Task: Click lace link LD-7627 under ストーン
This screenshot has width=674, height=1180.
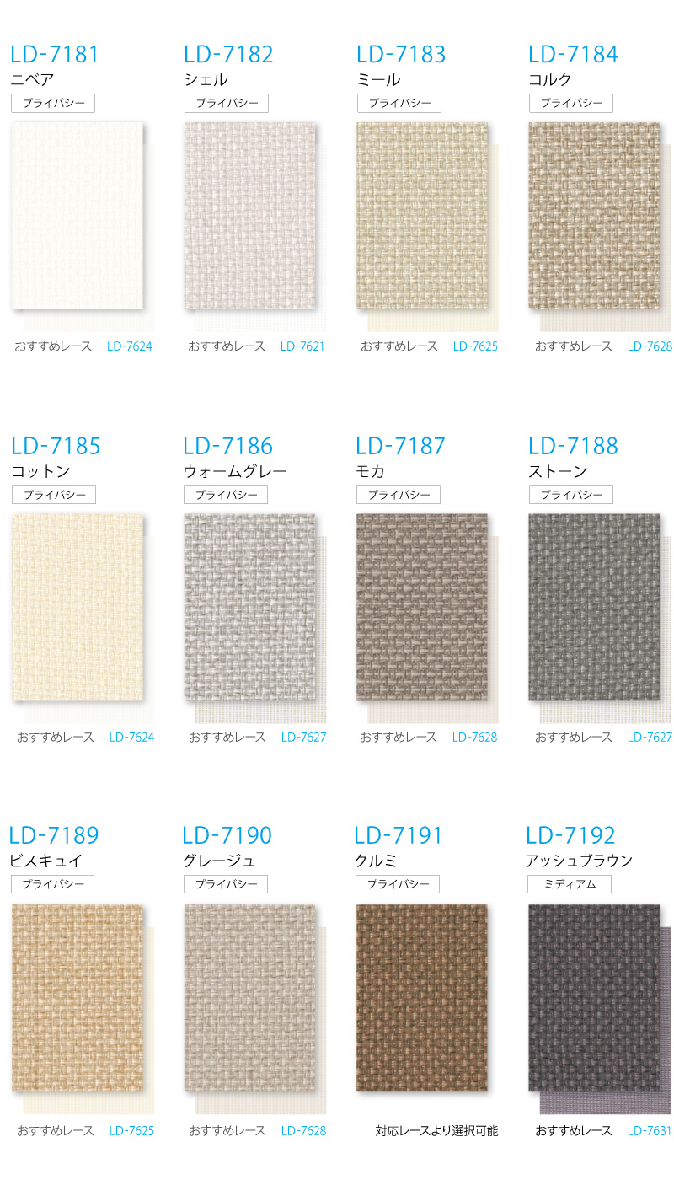Action: click(650, 737)
